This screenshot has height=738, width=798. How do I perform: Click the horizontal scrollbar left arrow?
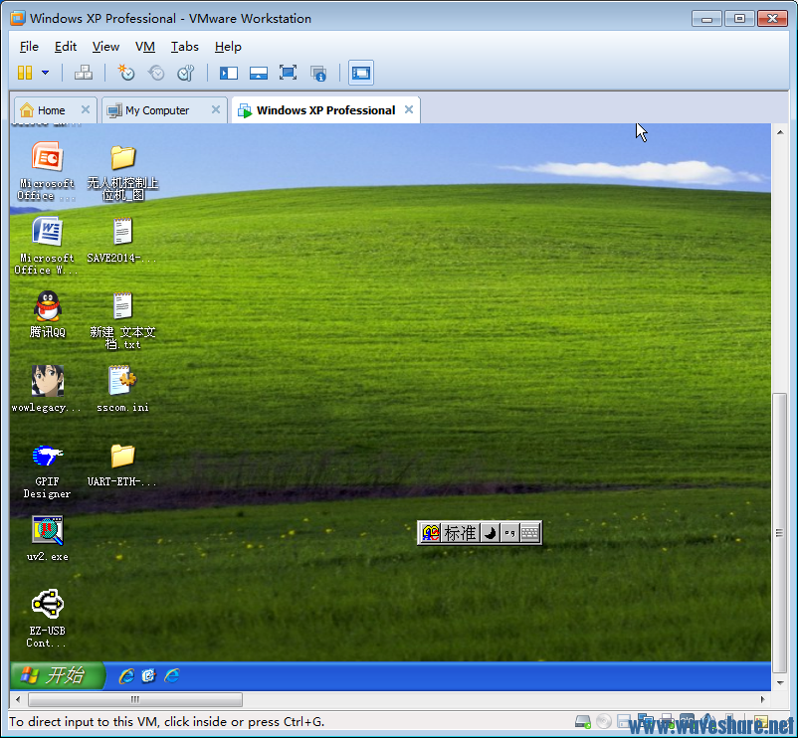point(18,699)
